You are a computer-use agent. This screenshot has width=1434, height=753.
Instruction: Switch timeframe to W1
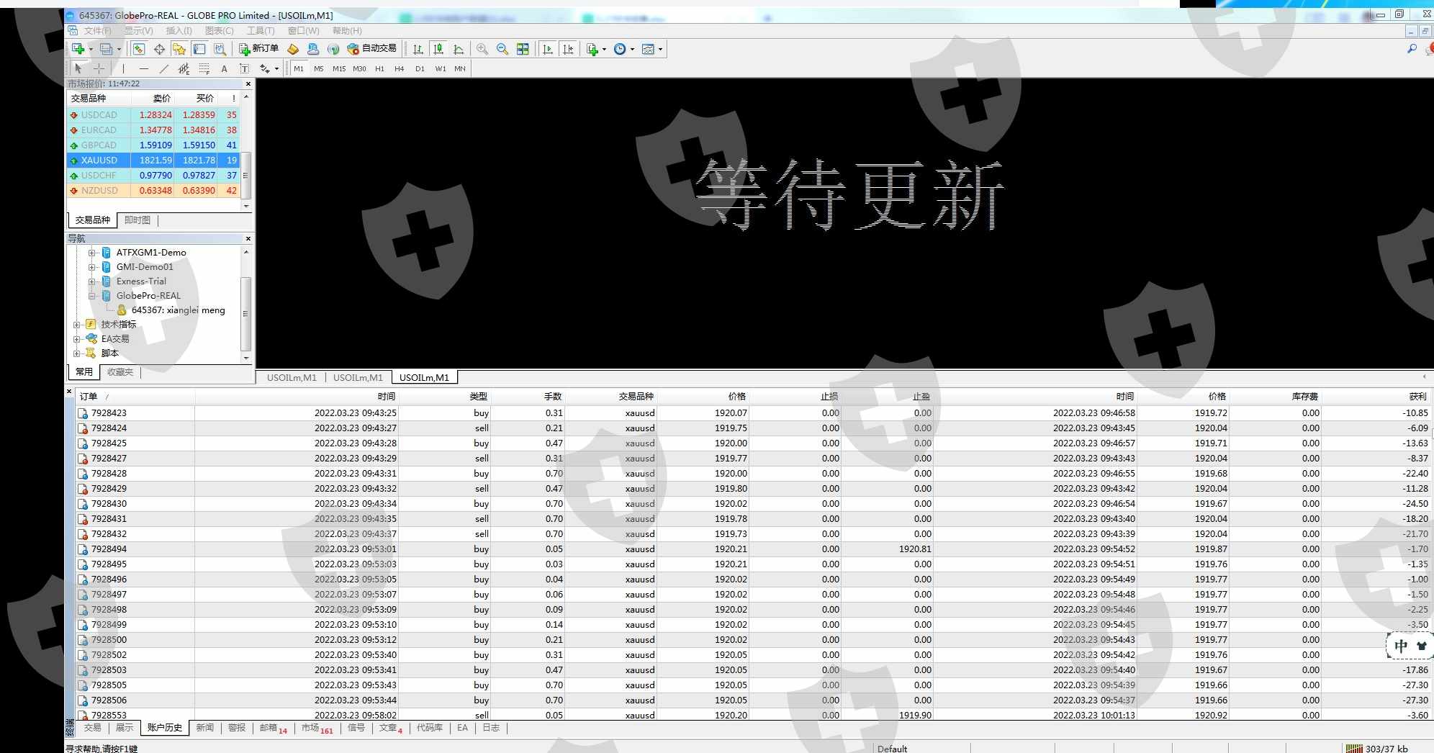440,68
